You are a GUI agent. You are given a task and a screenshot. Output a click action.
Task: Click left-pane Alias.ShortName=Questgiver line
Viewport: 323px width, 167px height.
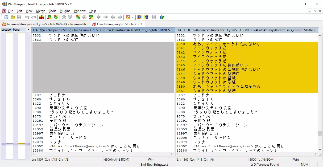coord(94,146)
